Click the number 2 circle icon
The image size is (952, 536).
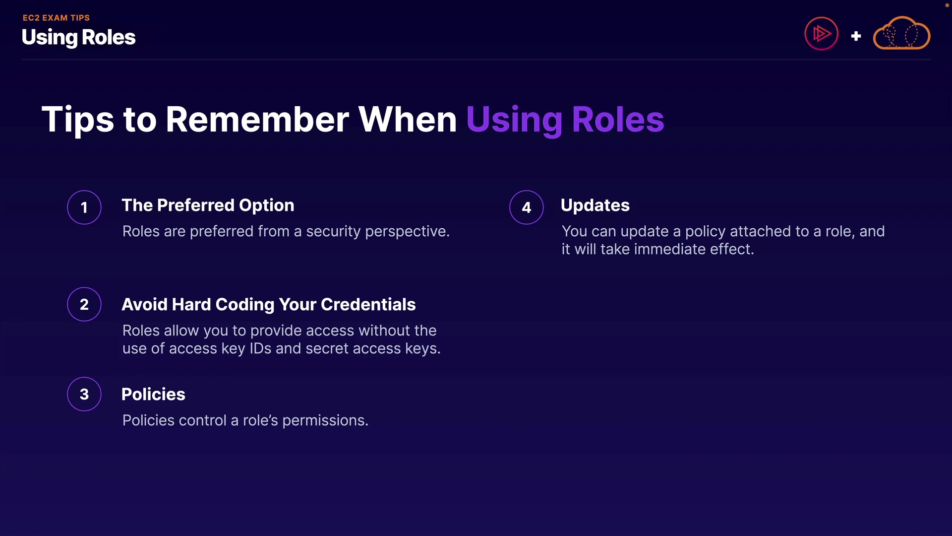click(x=84, y=304)
